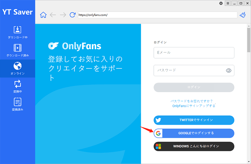Click the grey ログイン button
This screenshot has width=251, height=164.
tap(194, 87)
